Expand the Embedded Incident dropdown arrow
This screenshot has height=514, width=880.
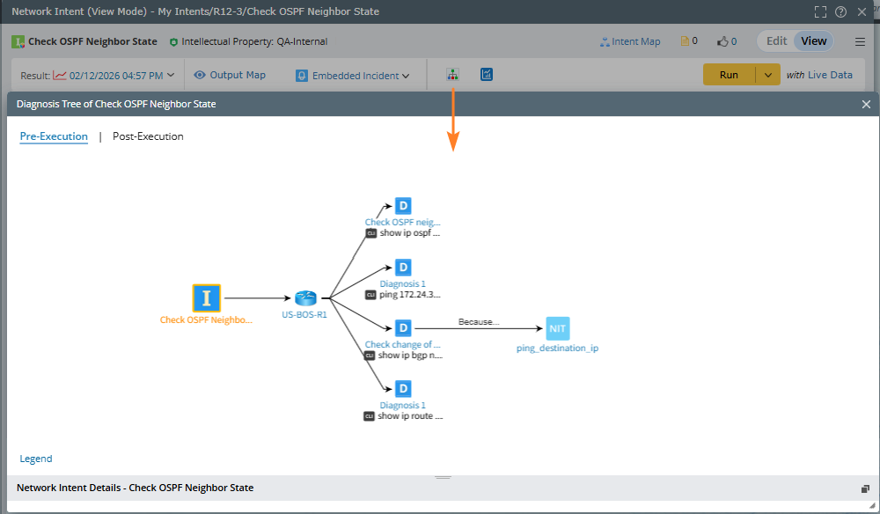(x=406, y=76)
